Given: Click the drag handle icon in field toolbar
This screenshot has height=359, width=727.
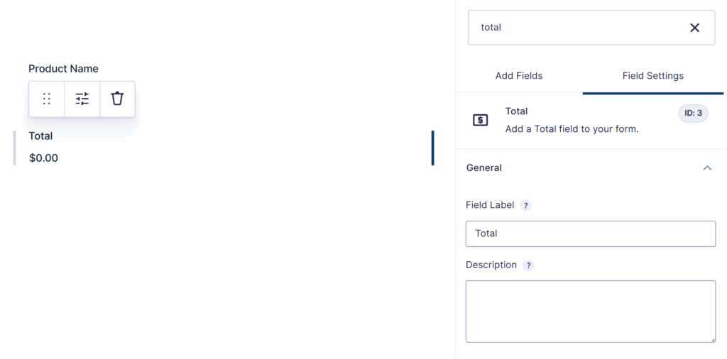Looking at the screenshot, I should pyautogui.click(x=47, y=99).
